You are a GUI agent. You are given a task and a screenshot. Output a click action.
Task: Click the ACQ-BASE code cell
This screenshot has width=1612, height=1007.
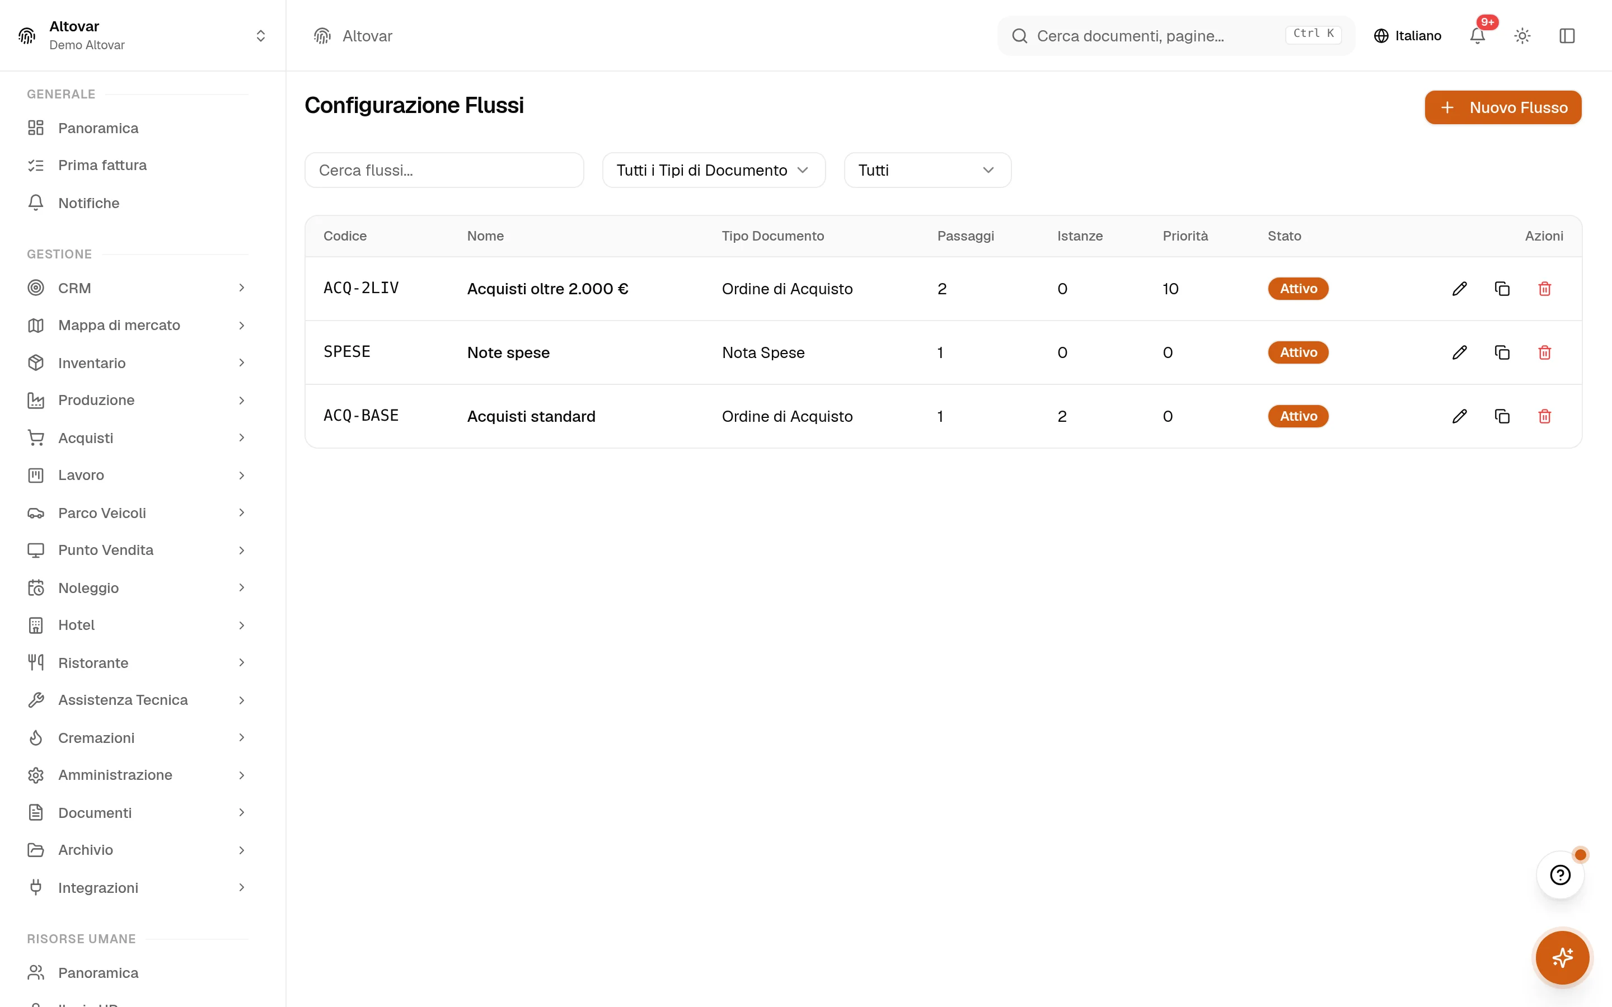361,416
